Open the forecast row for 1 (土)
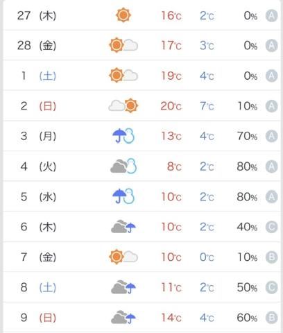This screenshot has width=283, height=333. pos(141,76)
